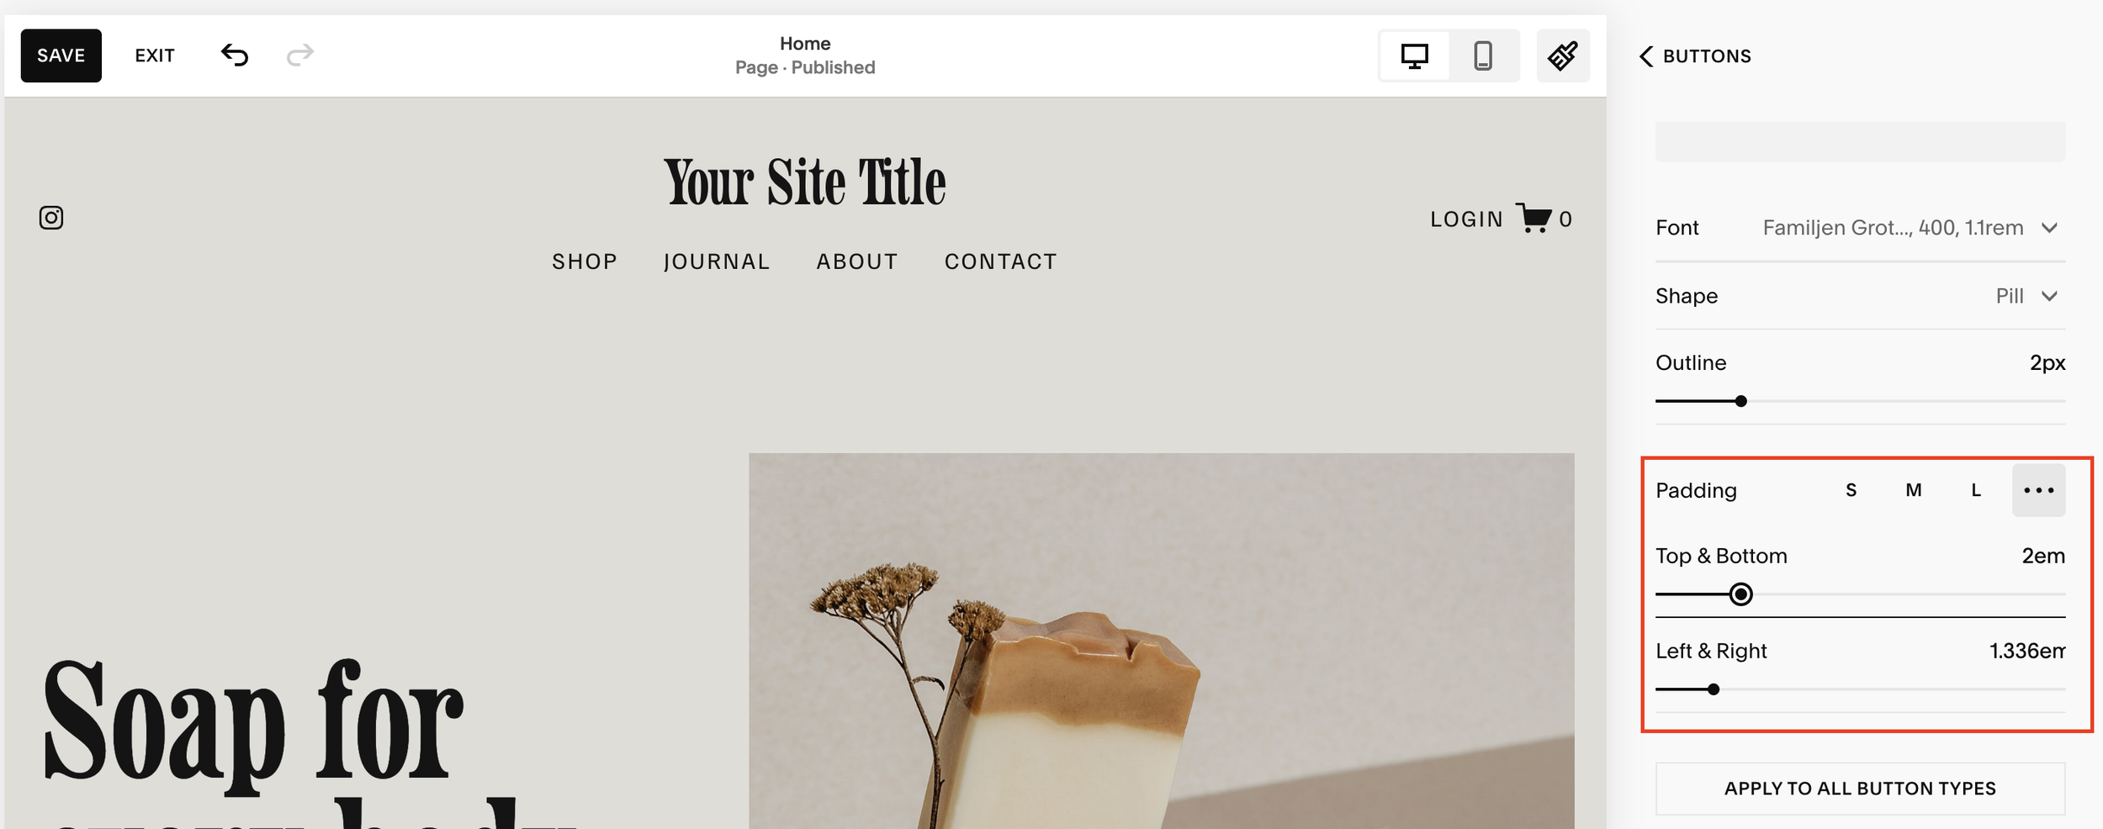Open site styles paintbrush icon

point(1563,56)
